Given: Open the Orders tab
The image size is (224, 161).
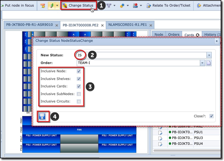Looking at the screenshot, I should [174, 35].
